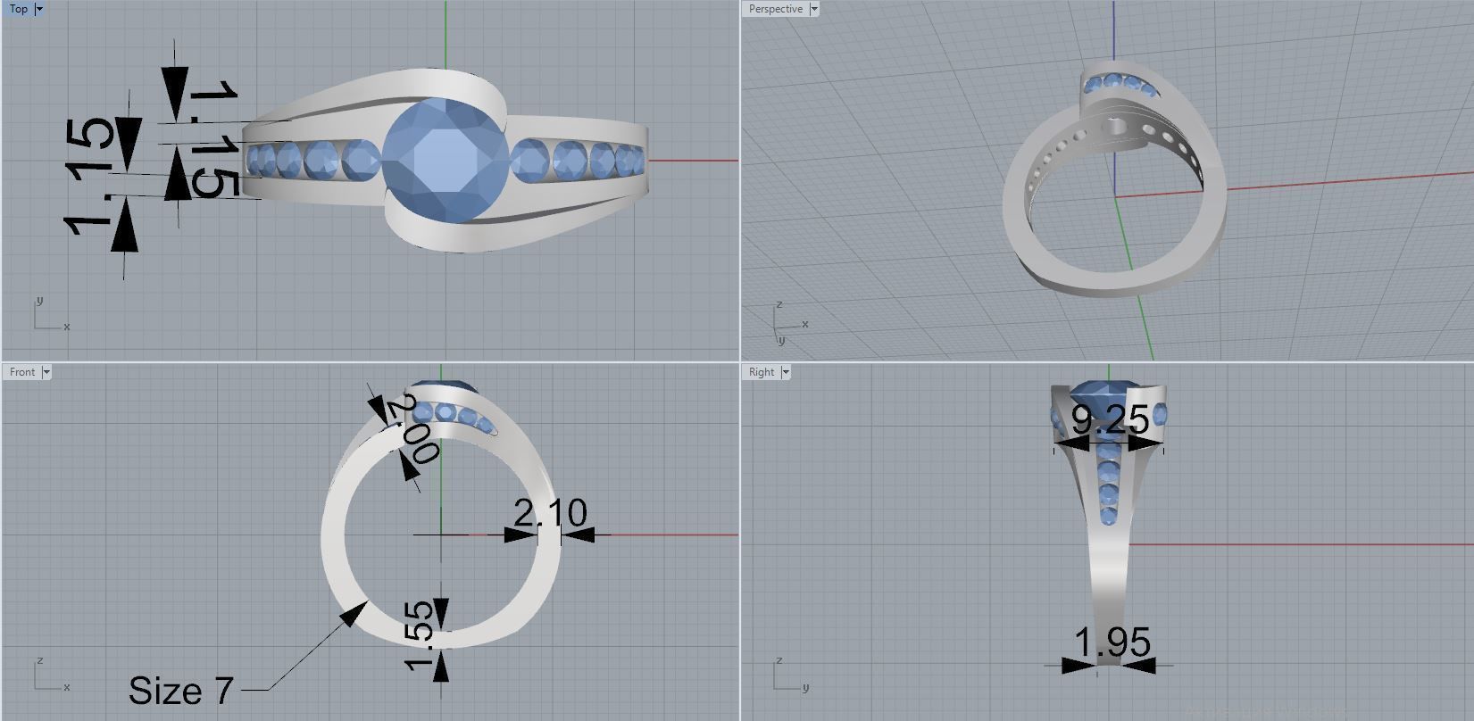Click the large center gemstone in Top view

[x=446, y=160]
